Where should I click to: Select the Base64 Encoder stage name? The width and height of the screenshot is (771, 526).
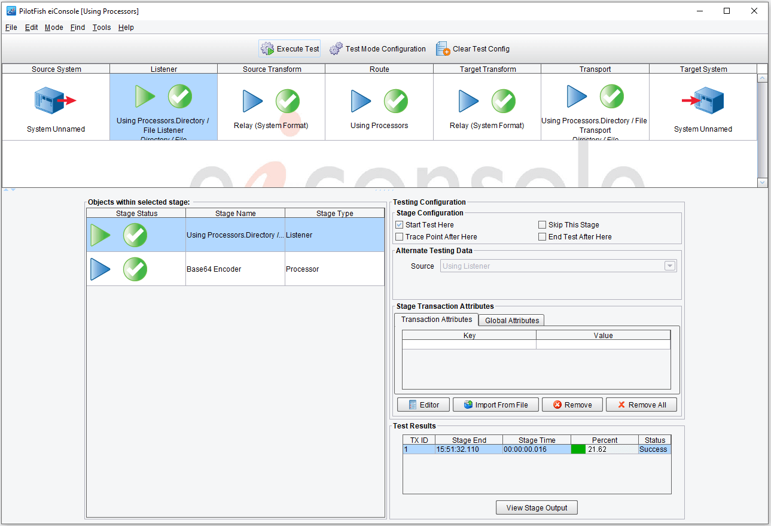pos(214,269)
